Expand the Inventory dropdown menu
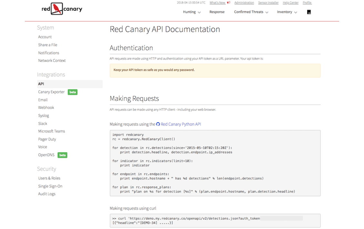Image resolution: width=364 pixels, height=229 pixels. tap(287, 12)
